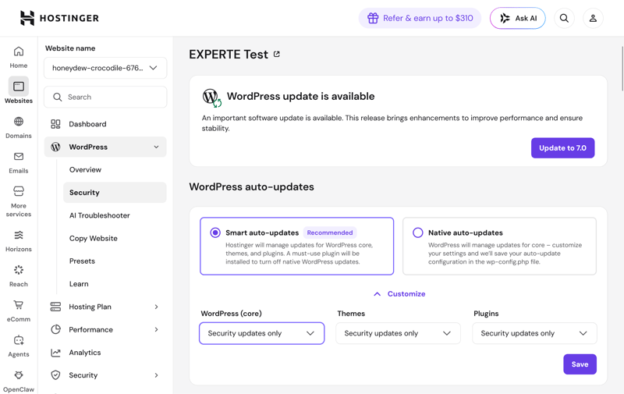624x394 pixels.
Task: Expand the Performance submenu chevron
Action: [x=157, y=329]
